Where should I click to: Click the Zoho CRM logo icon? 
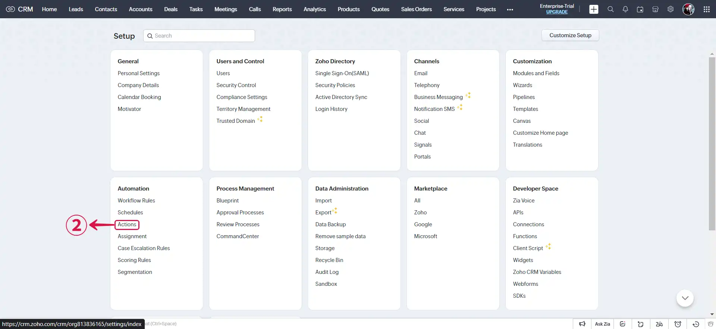(10, 9)
